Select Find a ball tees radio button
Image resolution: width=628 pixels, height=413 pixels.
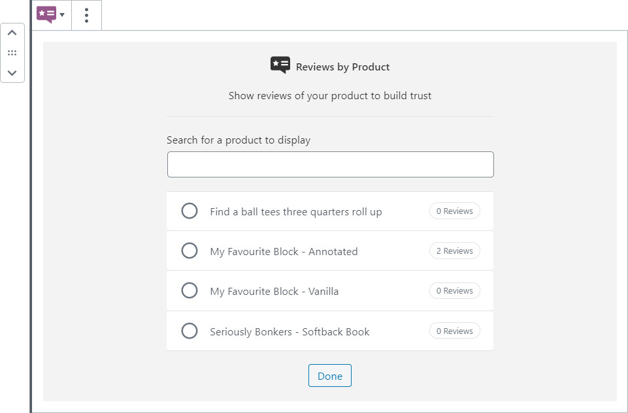click(x=190, y=211)
